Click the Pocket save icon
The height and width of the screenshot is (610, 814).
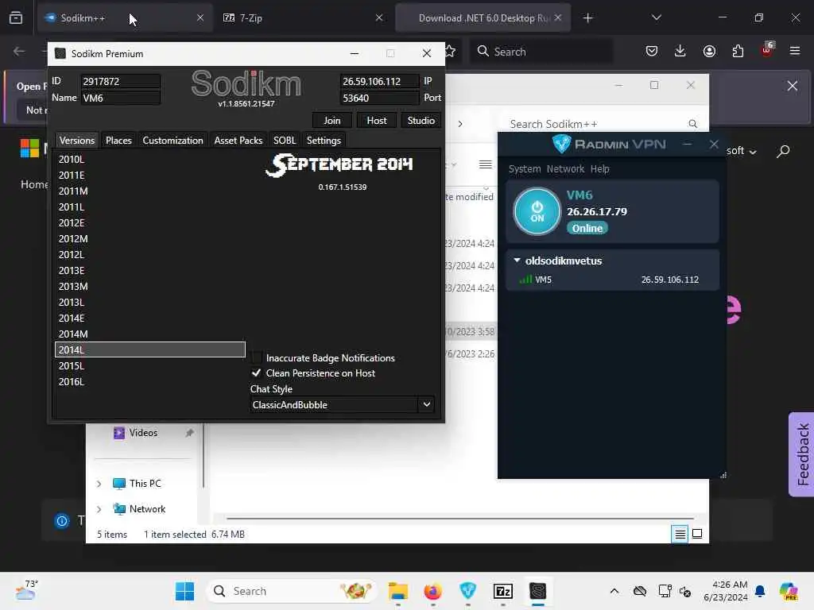(652, 51)
